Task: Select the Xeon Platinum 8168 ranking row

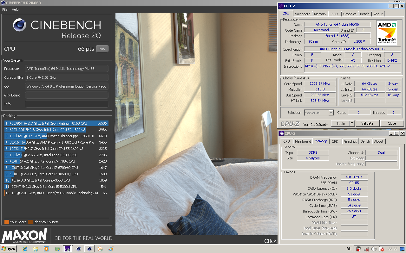Action: [56, 123]
